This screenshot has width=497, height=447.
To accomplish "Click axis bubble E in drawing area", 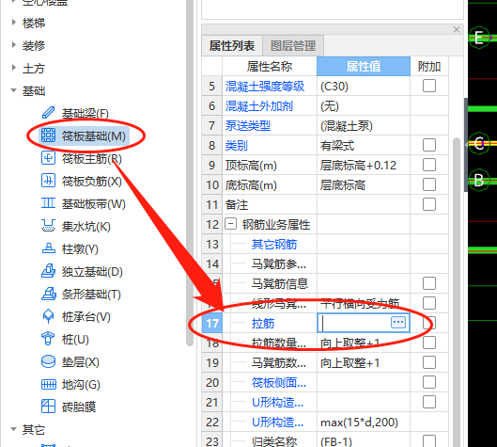I will click(x=479, y=38).
